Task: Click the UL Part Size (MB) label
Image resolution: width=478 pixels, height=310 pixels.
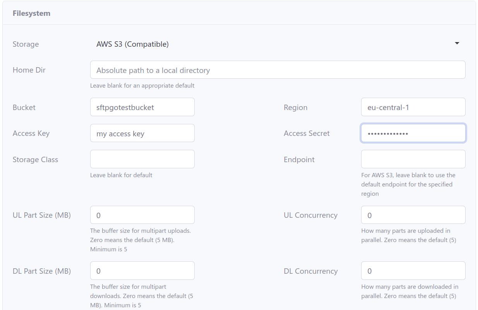Action: coord(41,215)
